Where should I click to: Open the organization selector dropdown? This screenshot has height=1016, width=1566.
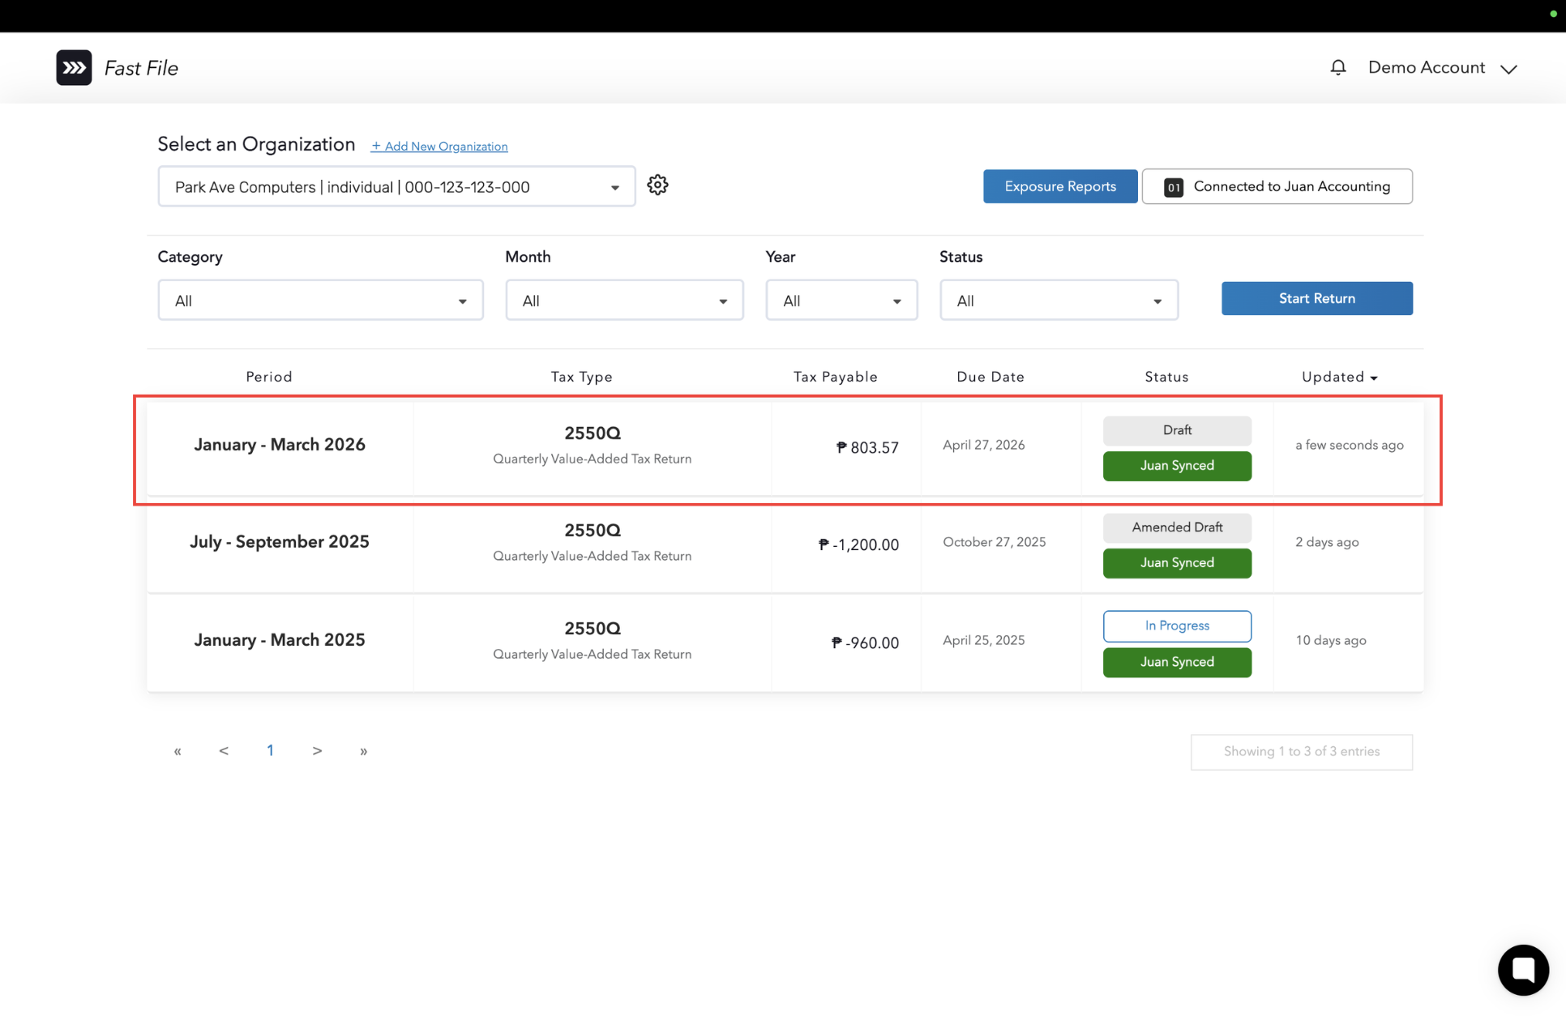coord(396,187)
